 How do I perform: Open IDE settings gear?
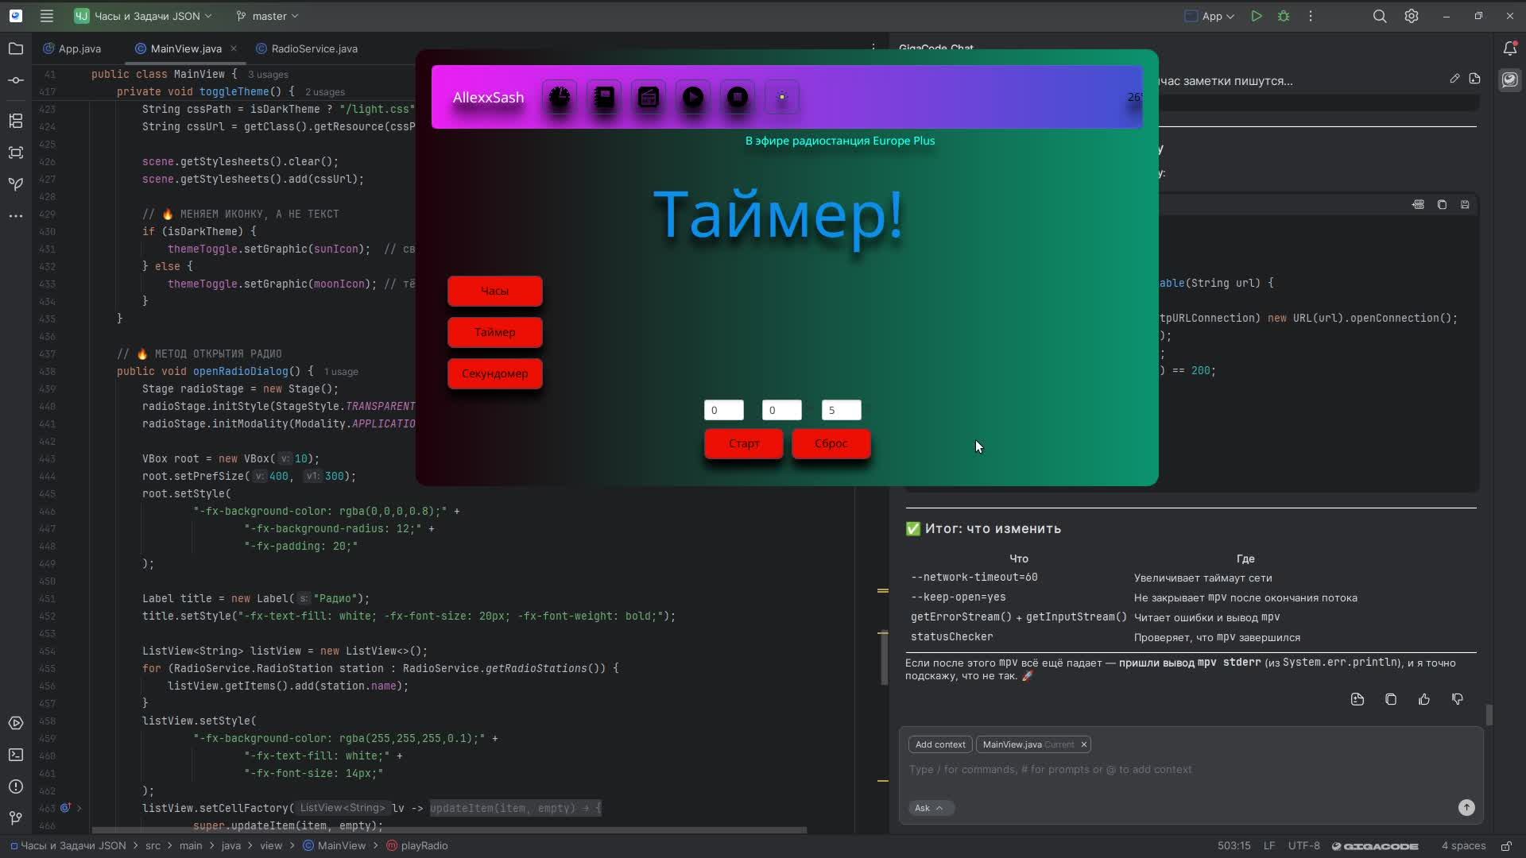click(1412, 16)
